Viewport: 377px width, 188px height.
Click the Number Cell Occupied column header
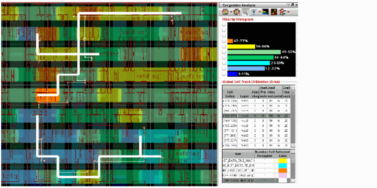264,154
